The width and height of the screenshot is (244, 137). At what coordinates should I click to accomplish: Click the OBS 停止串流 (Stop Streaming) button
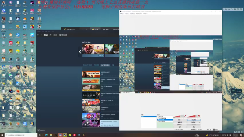pyautogui.click(x=194, y=120)
